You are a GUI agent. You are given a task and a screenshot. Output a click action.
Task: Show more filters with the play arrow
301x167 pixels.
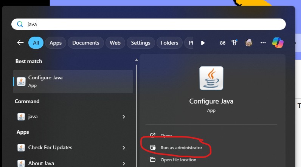point(203,43)
